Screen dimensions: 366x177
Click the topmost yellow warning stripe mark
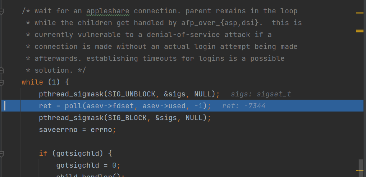tap(360, 13)
